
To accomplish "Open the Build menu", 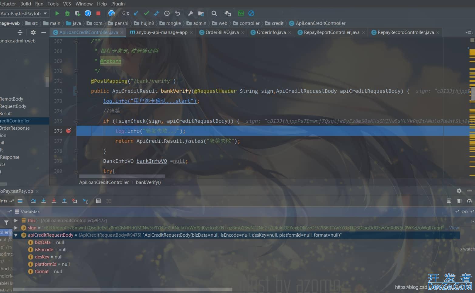I will pos(25,4).
